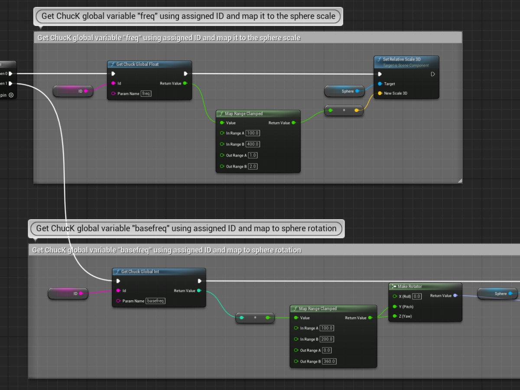Click the Out Range A field showing 1.0
This screenshot has height=390, width=520.
[x=253, y=156]
